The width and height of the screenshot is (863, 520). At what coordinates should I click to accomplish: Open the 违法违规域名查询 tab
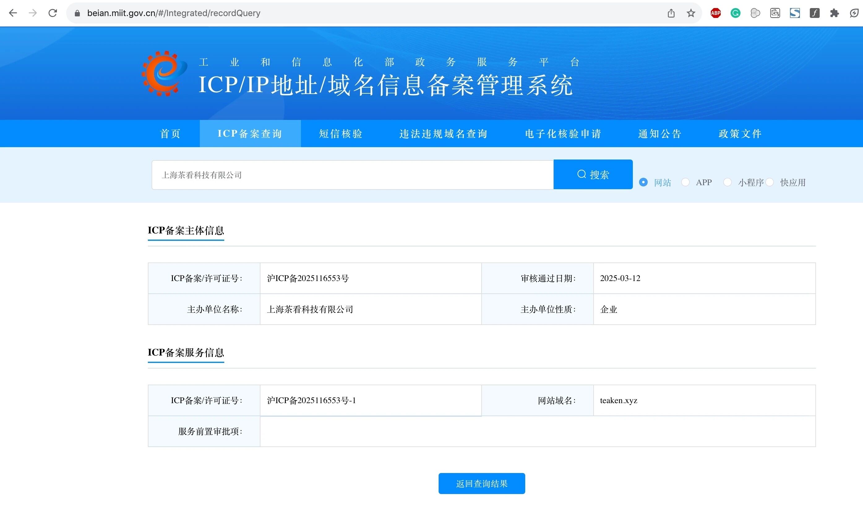pyautogui.click(x=443, y=134)
